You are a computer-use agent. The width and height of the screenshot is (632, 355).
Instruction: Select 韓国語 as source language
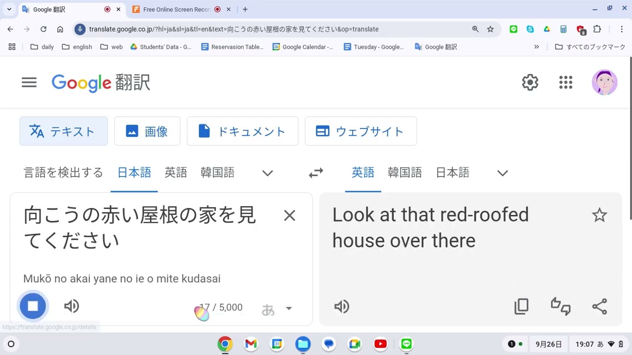[217, 173]
